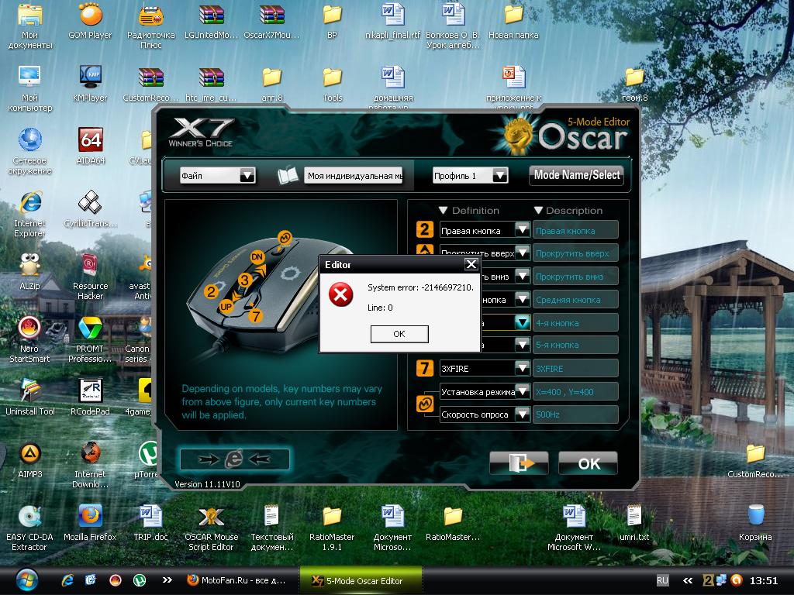This screenshot has width=794, height=595.
Task: Open the Радиоточка Плюс desktop icon
Action: pos(151,26)
